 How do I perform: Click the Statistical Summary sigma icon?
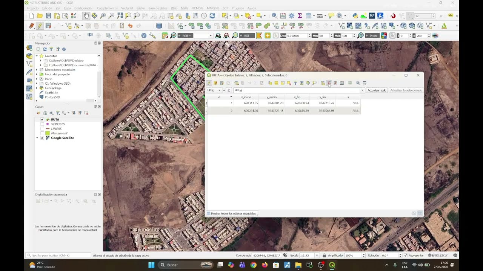click(300, 16)
